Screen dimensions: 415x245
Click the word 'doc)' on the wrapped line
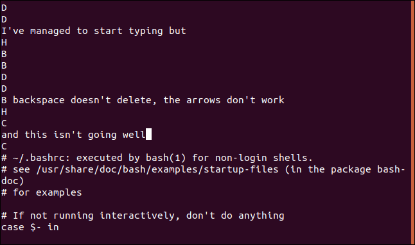coord(13,181)
